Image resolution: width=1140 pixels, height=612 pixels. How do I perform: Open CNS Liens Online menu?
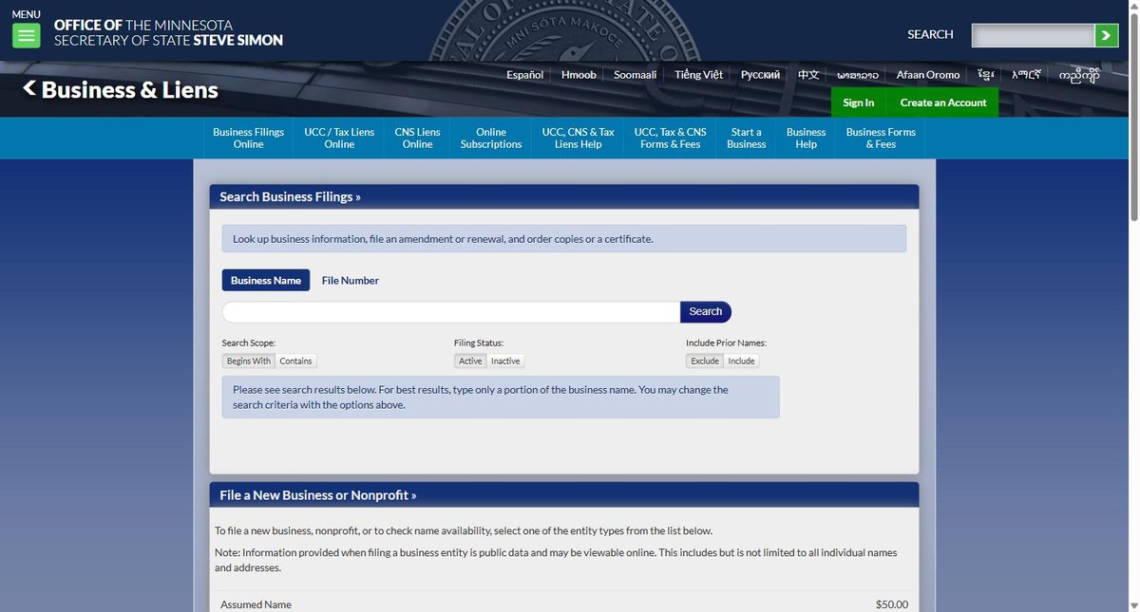417,138
